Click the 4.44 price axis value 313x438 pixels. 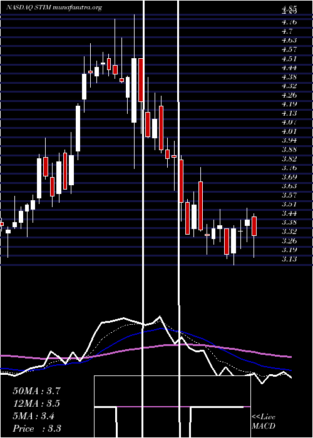pos(289,68)
